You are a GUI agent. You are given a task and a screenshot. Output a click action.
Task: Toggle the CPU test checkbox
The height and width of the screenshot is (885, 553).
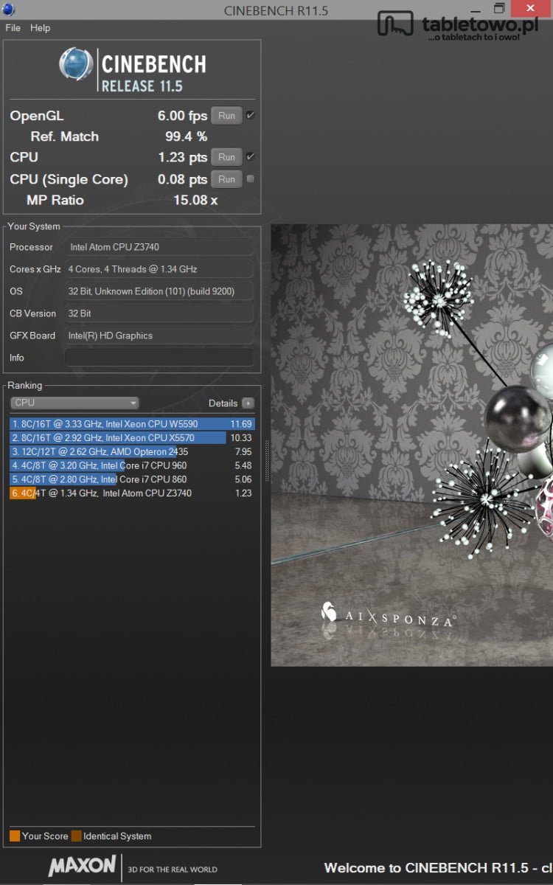(251, 157)
